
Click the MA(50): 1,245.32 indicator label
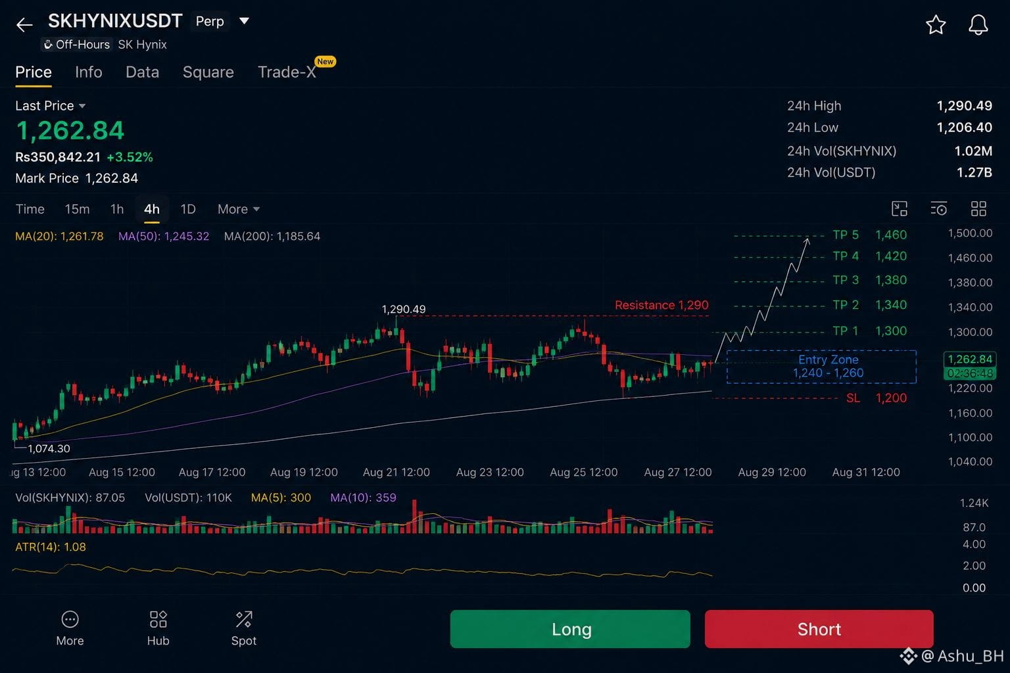(164, 236)
